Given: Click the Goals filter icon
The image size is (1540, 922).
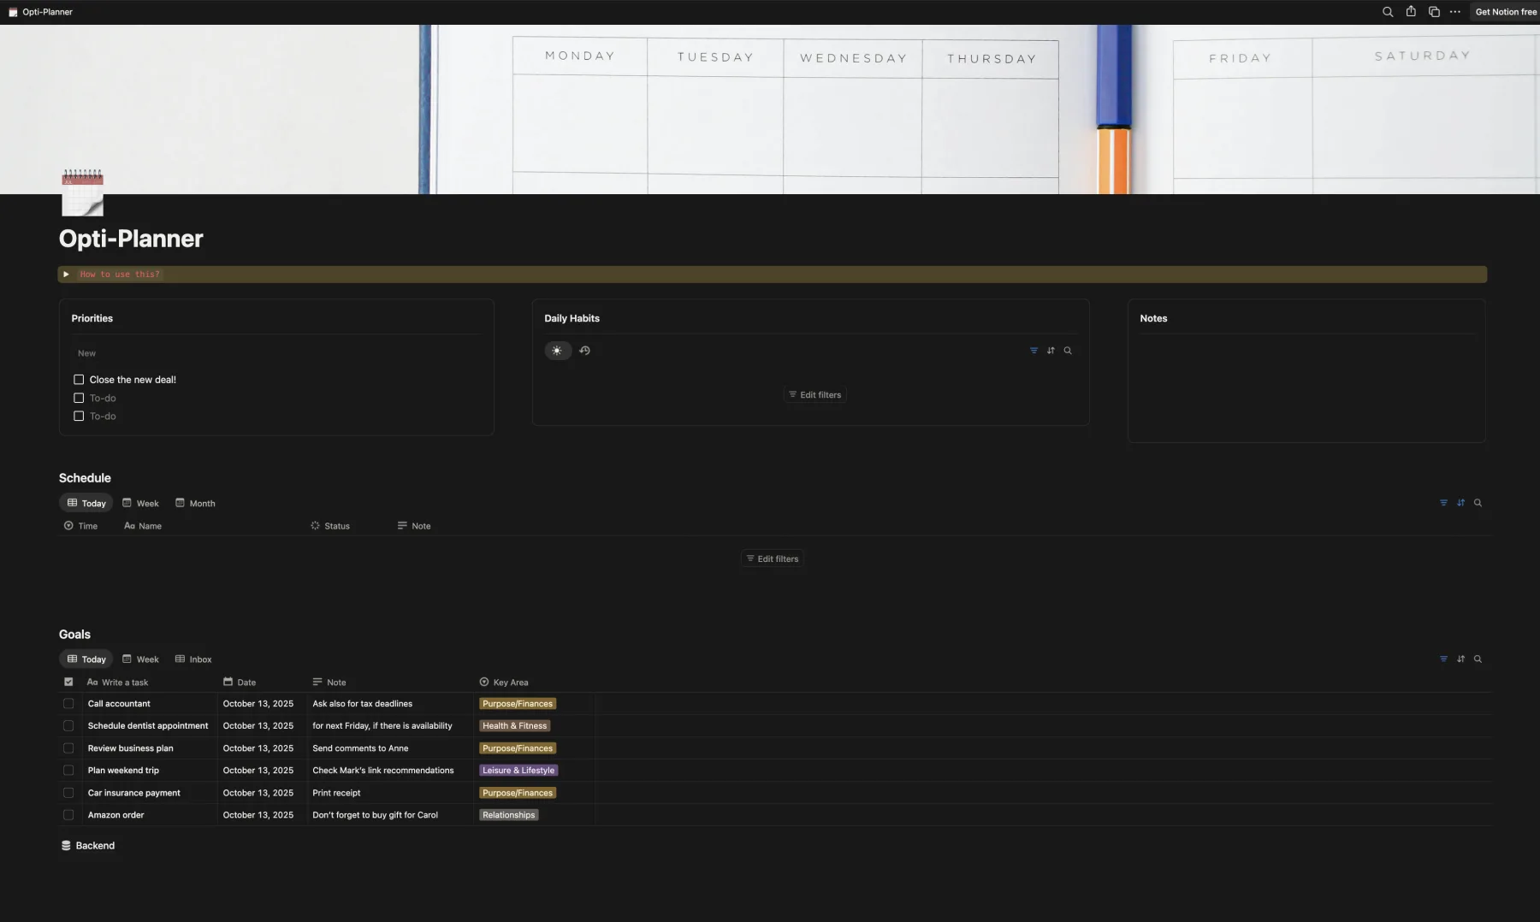Looking at the screenshot, I should (1443, 659).
